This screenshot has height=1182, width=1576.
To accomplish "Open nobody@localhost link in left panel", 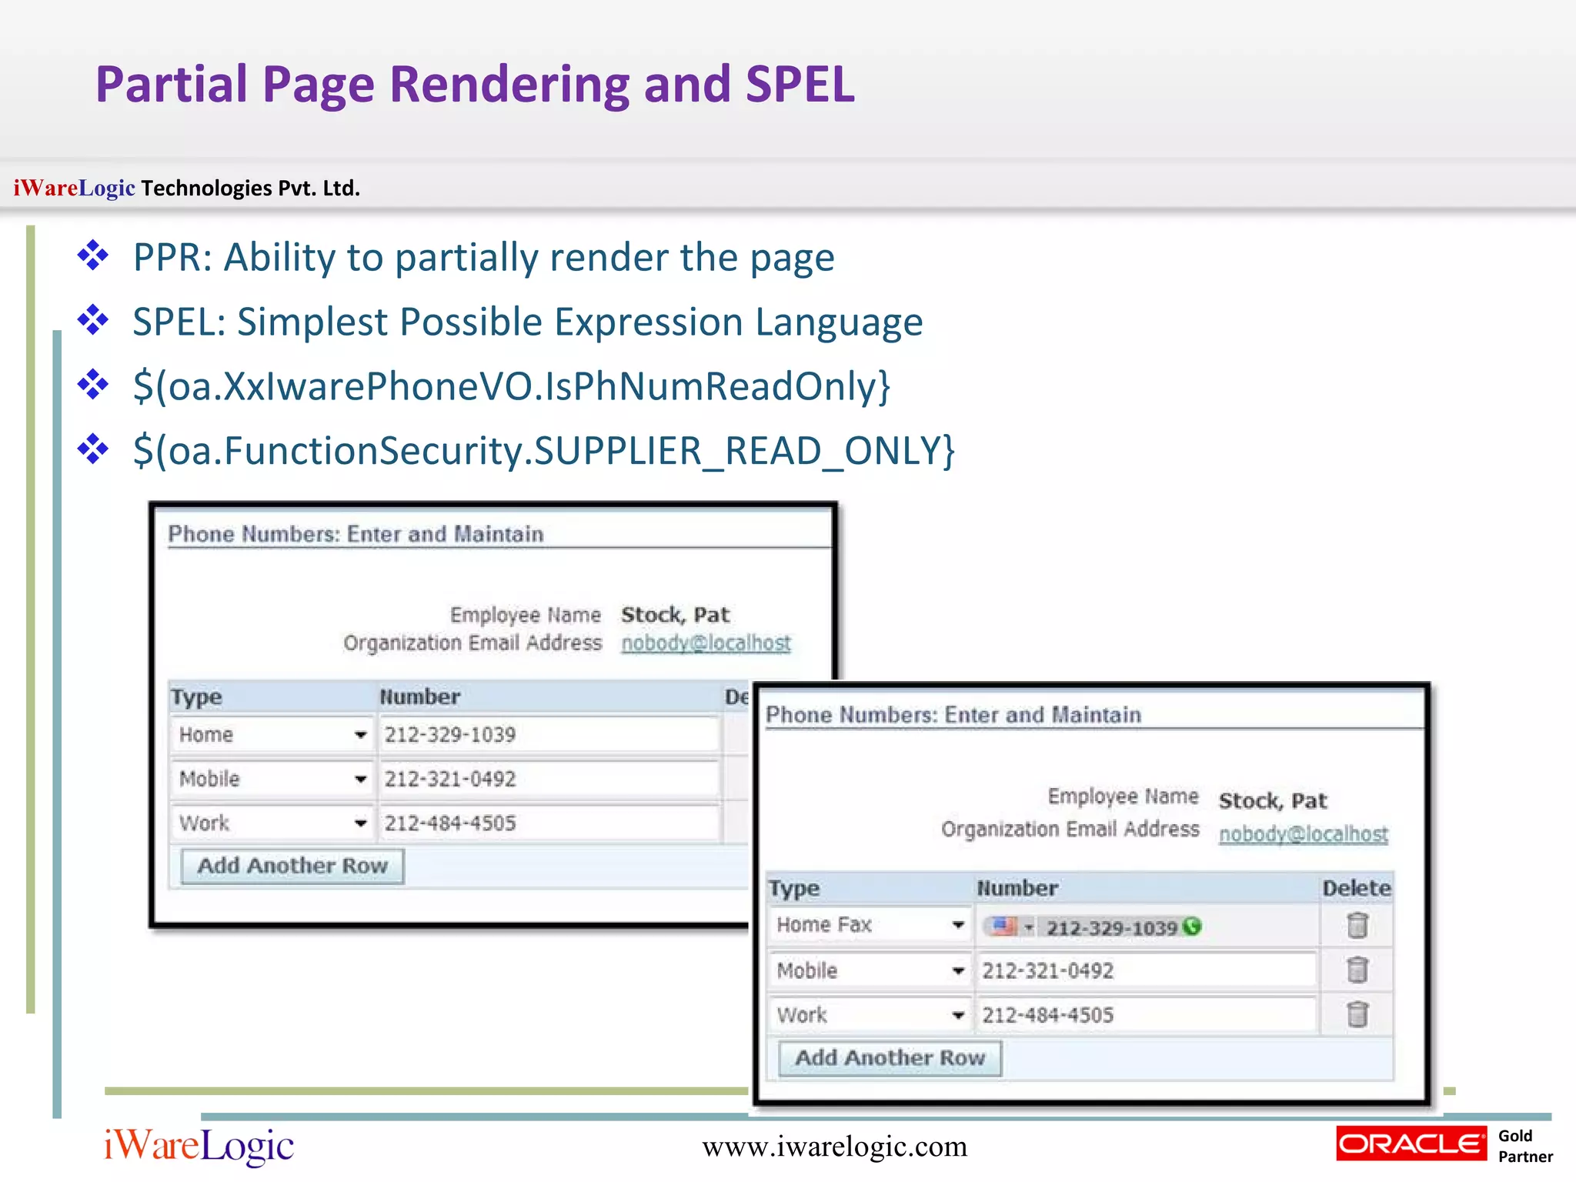I will point(706,643).
